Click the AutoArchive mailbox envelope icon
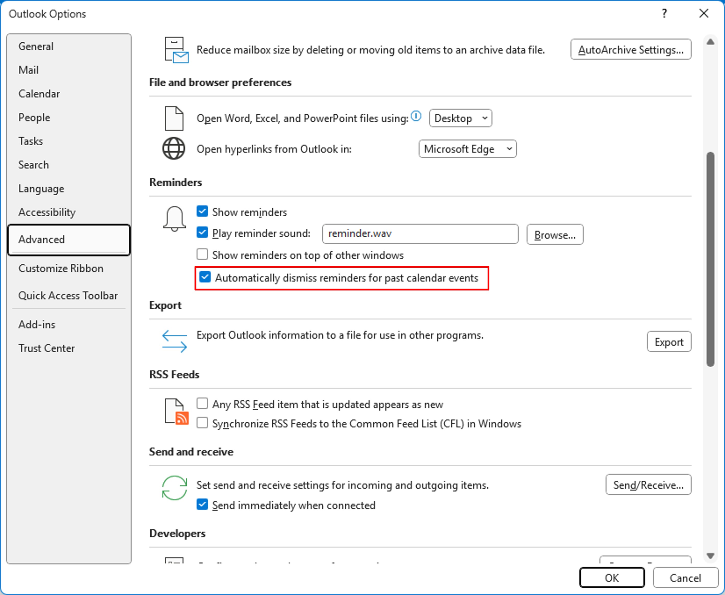The width and height of the screenshot is (725, 595). [176, 50]
